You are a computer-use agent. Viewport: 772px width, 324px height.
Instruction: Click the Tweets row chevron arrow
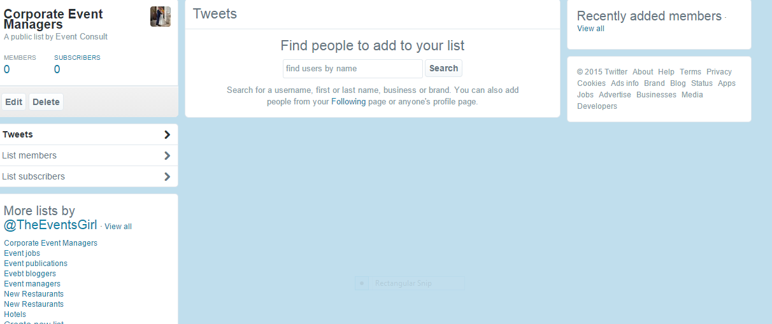168,134
